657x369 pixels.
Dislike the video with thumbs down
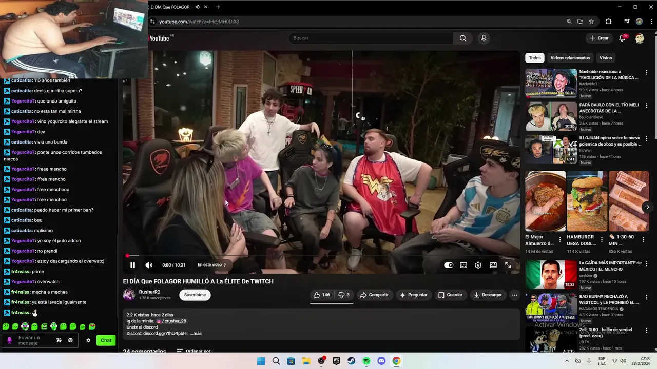click(344, 295)
